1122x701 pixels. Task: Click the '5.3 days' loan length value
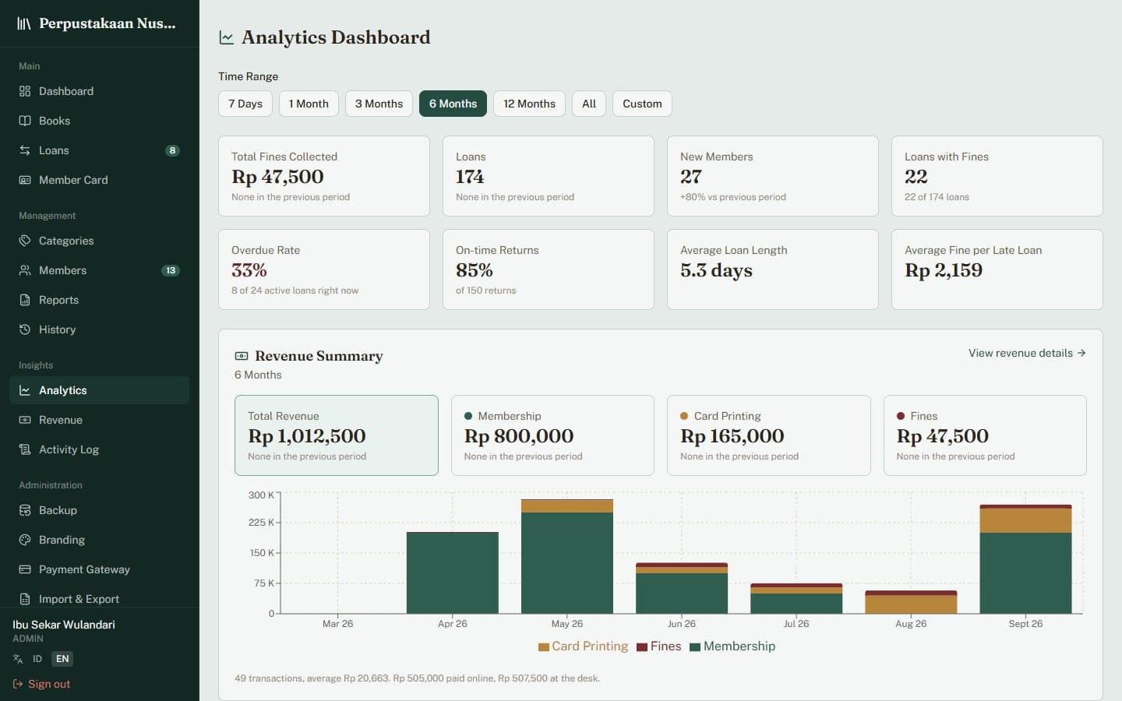716,270
